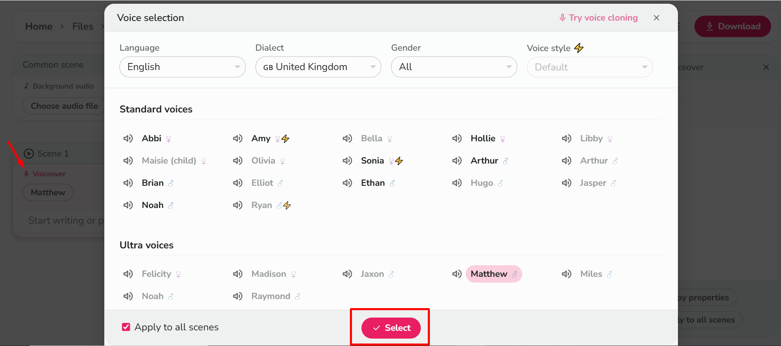Play Felicity ultra voice speaker icon
This screenshot has height=346, width=781.
coord(128,274)
